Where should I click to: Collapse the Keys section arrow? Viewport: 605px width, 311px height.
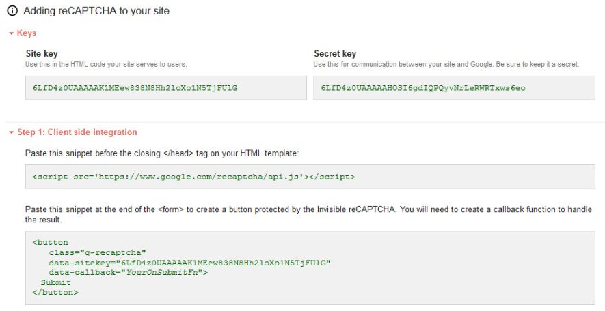click(10, 33)
